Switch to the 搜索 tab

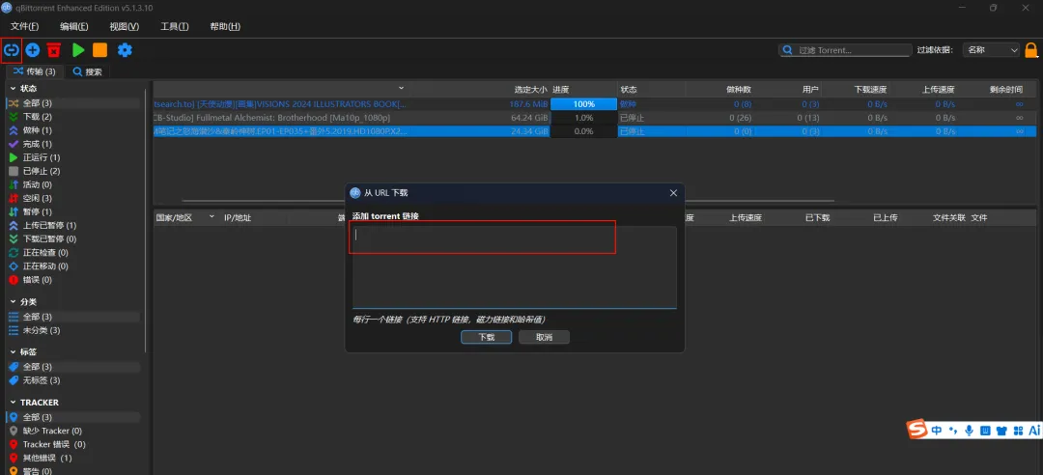[88, 71]
